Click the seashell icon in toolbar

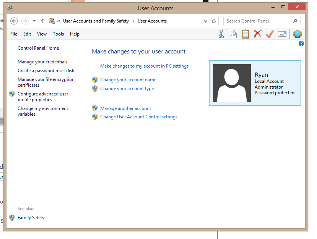point(297,34)
